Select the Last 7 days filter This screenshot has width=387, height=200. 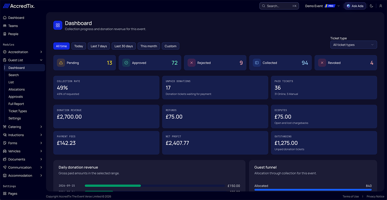99,46
